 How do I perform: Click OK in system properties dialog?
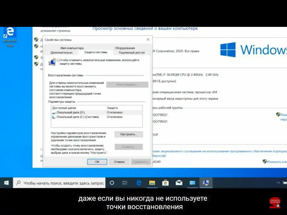pyautogui.click(x=97, y=162)
